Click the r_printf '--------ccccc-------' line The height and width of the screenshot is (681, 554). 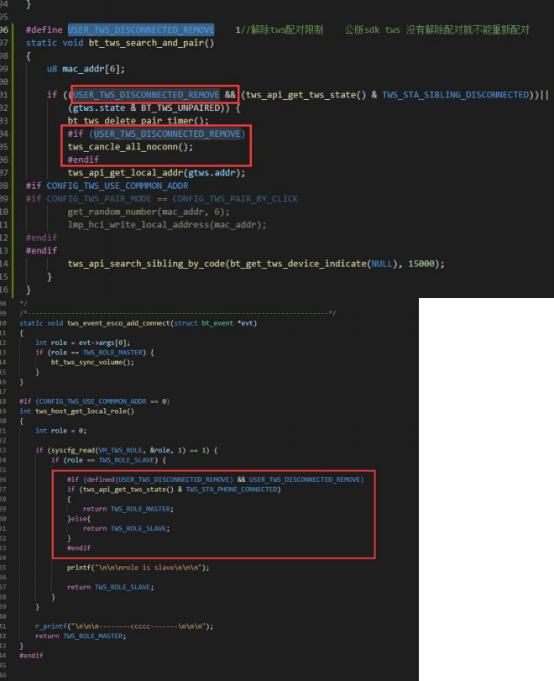124,626
